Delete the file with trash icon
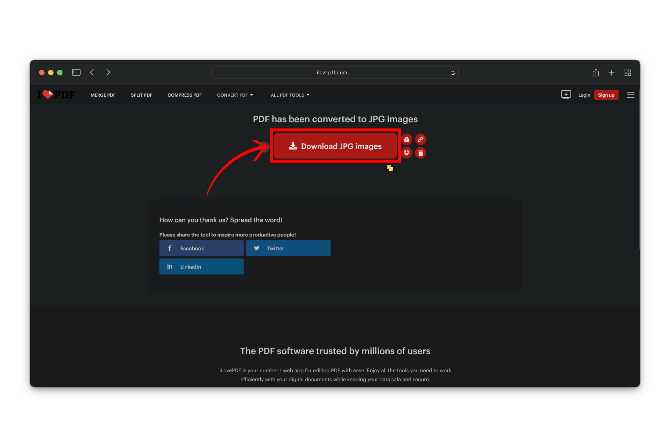This screenshot has height=447, width=670. tap(420, 153)
